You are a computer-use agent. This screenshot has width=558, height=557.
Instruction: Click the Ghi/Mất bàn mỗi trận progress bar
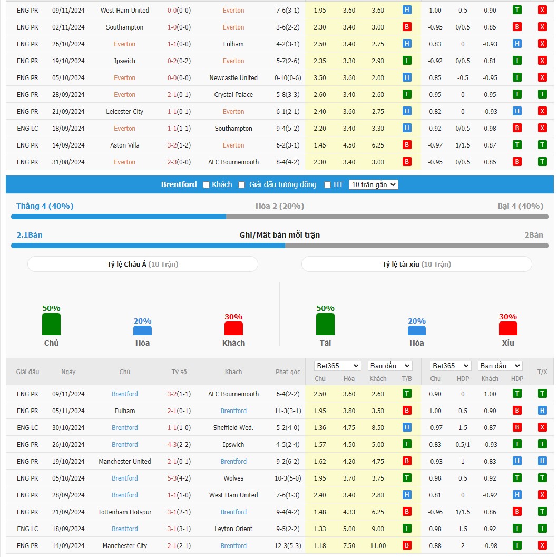(x=280, y=246)
